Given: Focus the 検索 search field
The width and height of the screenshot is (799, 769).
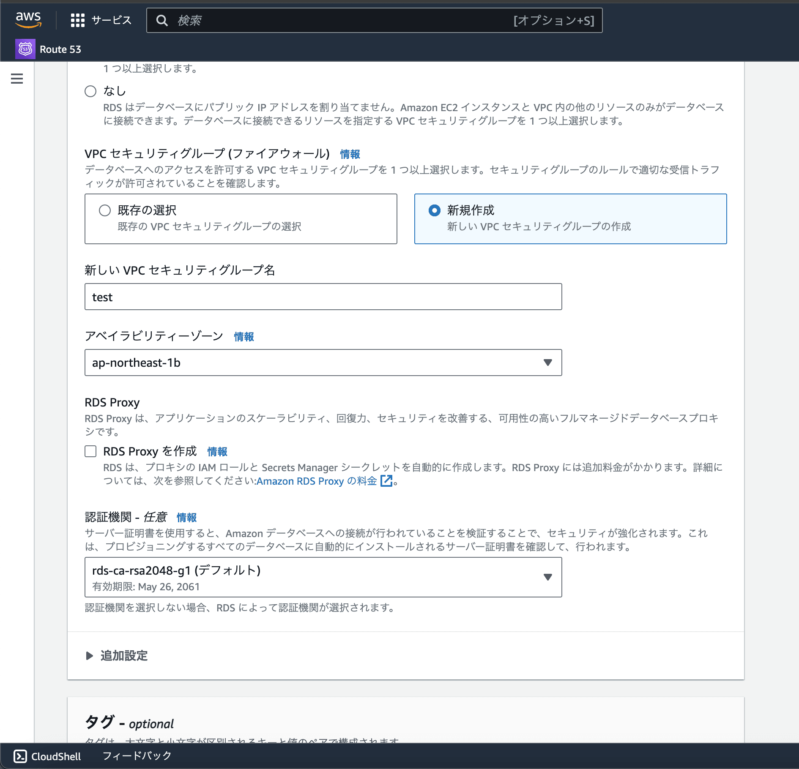Looking at the screenshot, I should (x=375, y=20).
